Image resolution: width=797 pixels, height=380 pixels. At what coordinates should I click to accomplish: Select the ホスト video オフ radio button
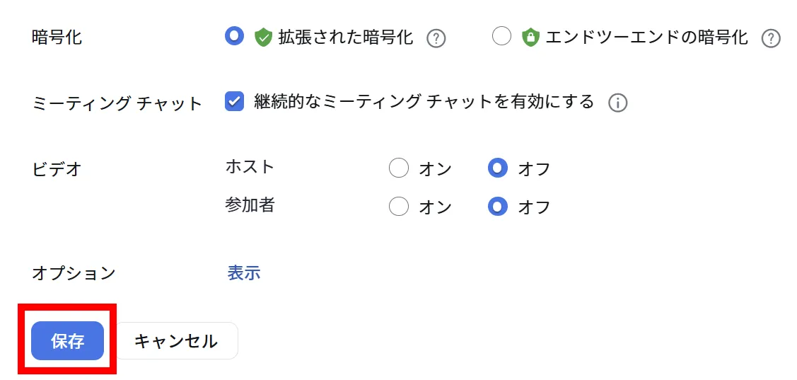click(x=498, y=168)
